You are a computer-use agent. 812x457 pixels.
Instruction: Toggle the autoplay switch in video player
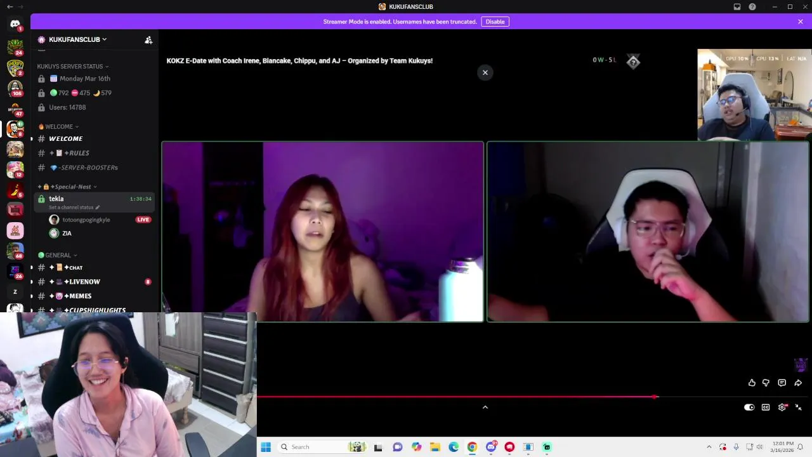coord(749,407)
